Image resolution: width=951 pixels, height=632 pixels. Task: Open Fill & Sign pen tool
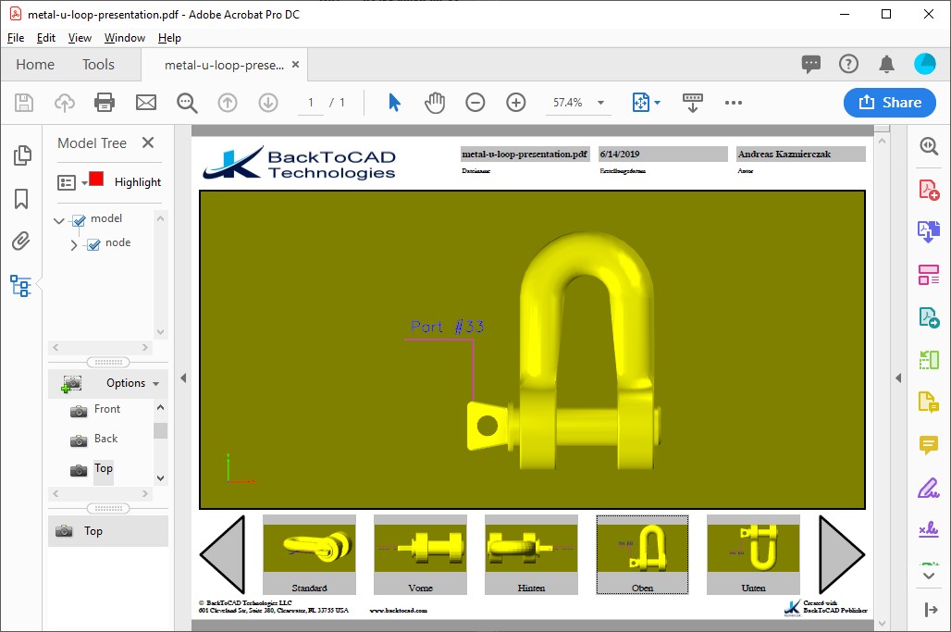coord(929,488)
